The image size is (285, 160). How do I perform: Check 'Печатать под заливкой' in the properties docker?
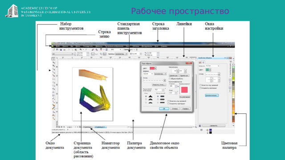(x=200, y=85)
